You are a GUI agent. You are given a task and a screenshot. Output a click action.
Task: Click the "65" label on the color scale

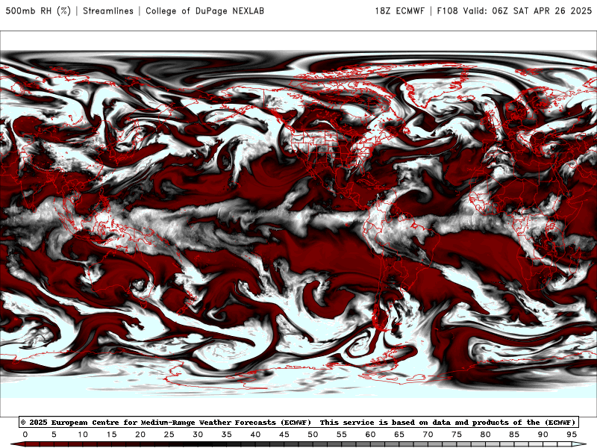399,435
